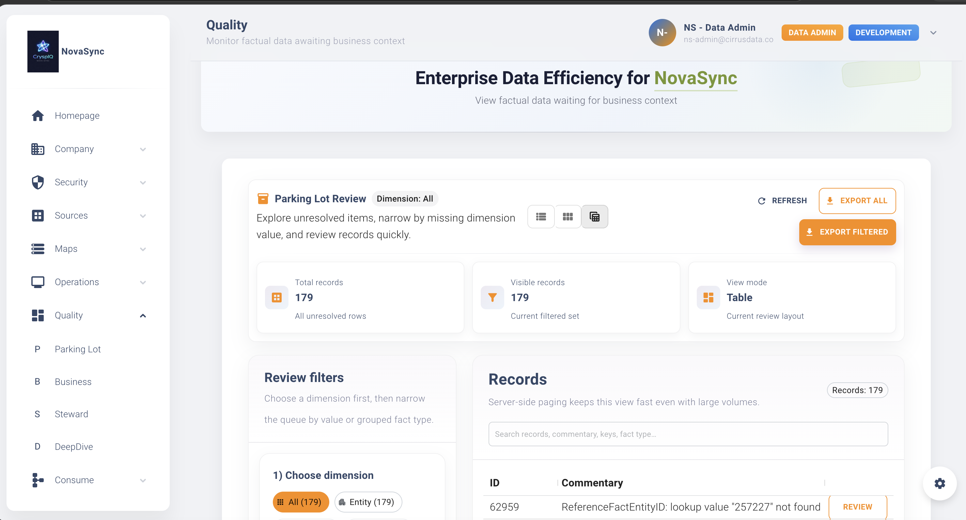Click the N- user avatar
The width and height of the screenshot is (966, 520).
(662, 33)
